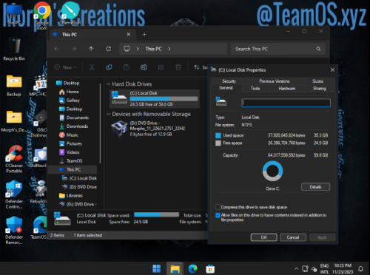This screenshot has height=275, width=370.
Task: Click the search magnifier icon
Action: (318, 49)
